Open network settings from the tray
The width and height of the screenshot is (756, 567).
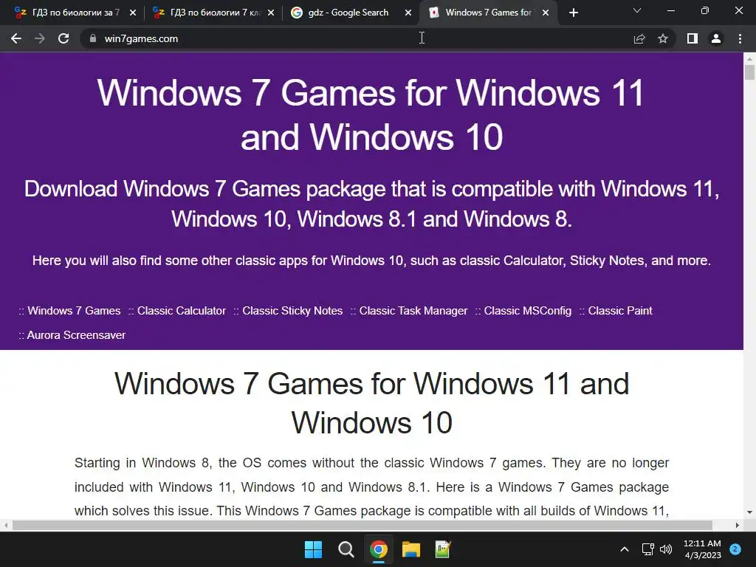click(x=648, y=549)
